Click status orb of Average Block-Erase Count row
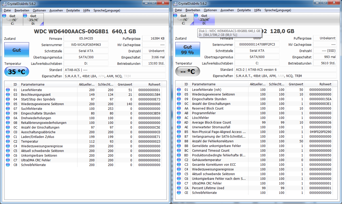Viewport: 342px width, 204px height. 179,122
